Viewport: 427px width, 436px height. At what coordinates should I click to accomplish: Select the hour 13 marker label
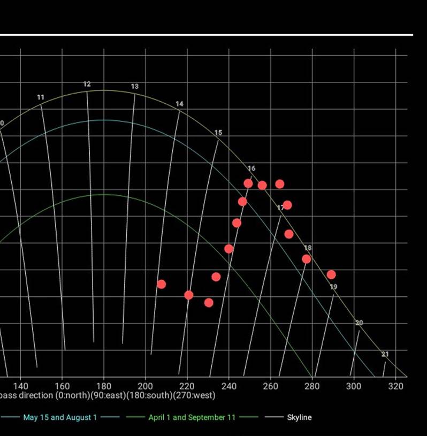tap(135, 87)
